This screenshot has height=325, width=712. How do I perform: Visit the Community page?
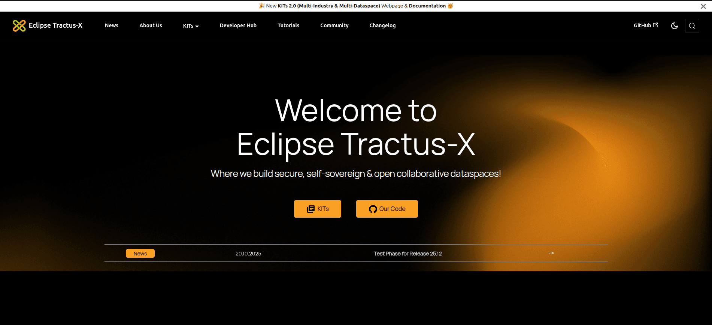[334, 25]
